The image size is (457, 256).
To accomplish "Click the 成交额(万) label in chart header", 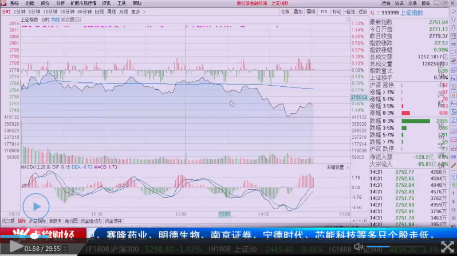I will [71, 20].
